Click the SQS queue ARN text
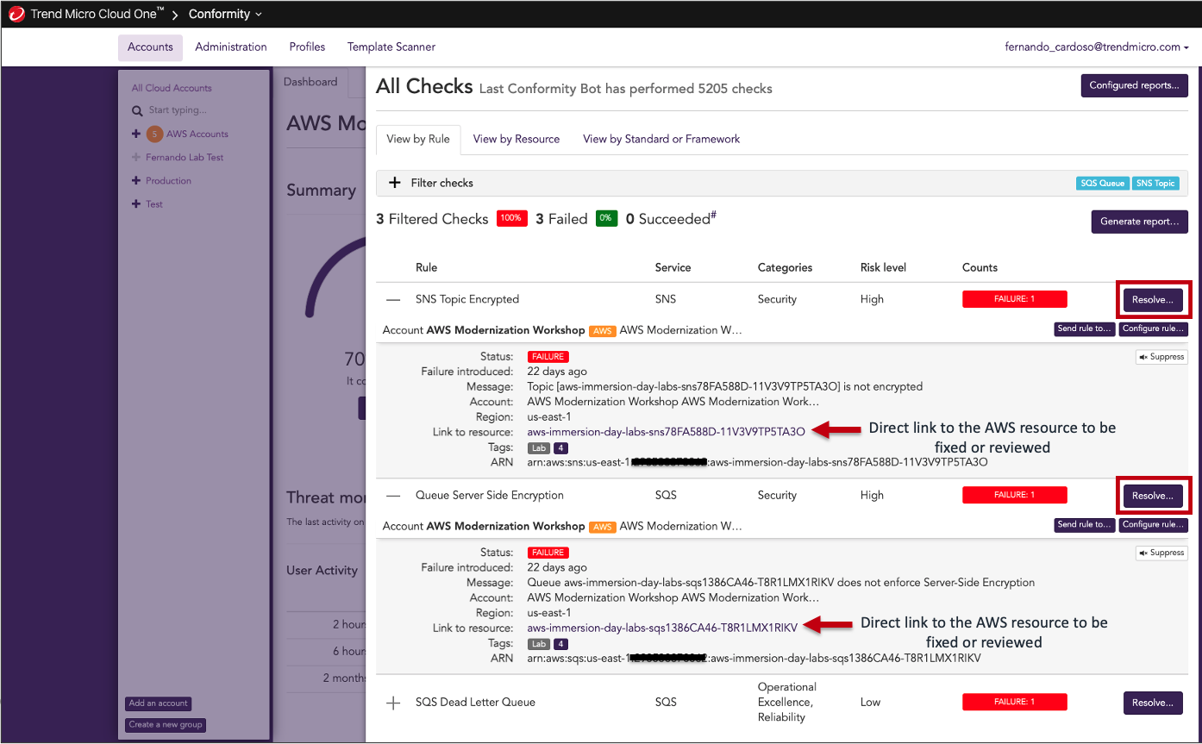Viewport: 1202px width, 744px height. pos(754,658)
